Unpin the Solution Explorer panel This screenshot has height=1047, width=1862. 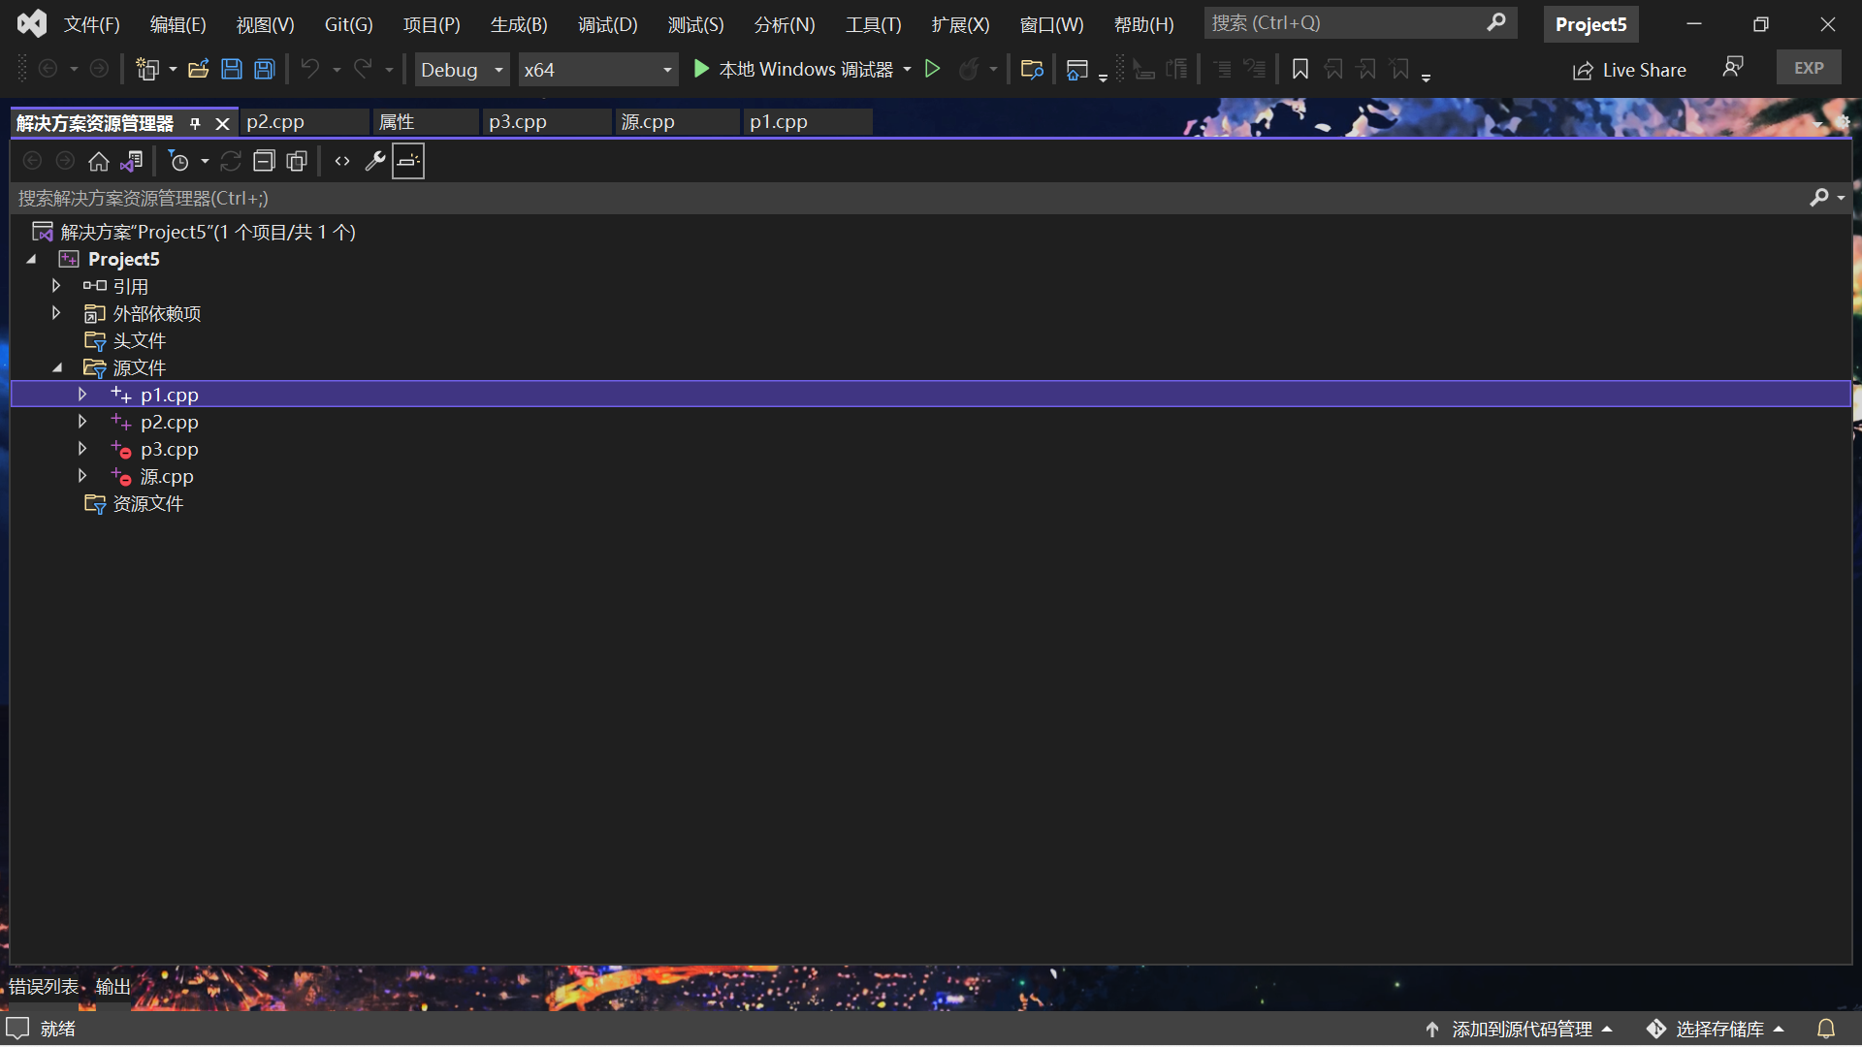[x=195, y=123]
